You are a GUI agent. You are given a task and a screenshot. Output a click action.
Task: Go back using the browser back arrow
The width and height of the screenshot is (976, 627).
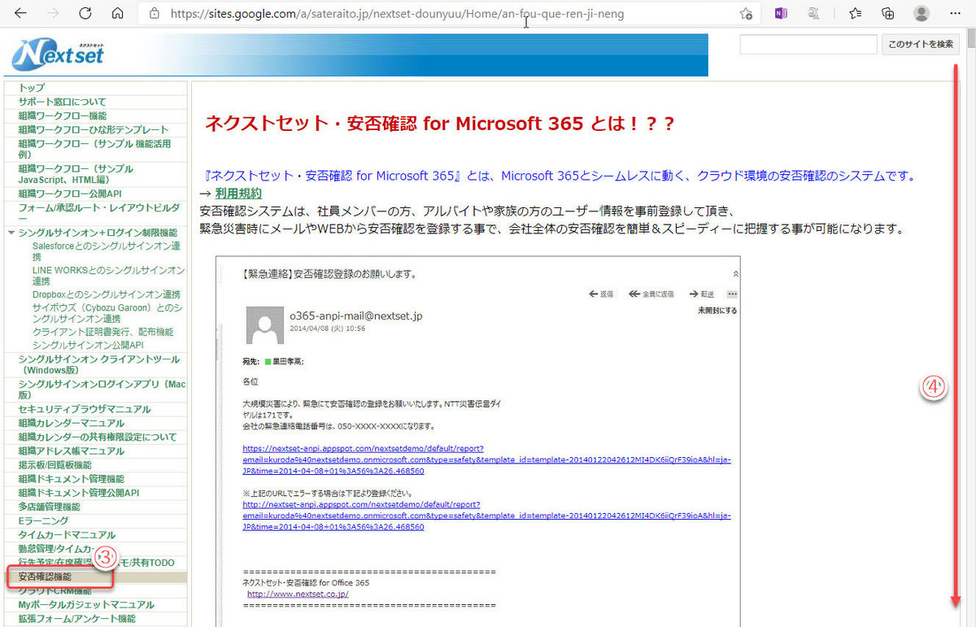click(21, 14)
